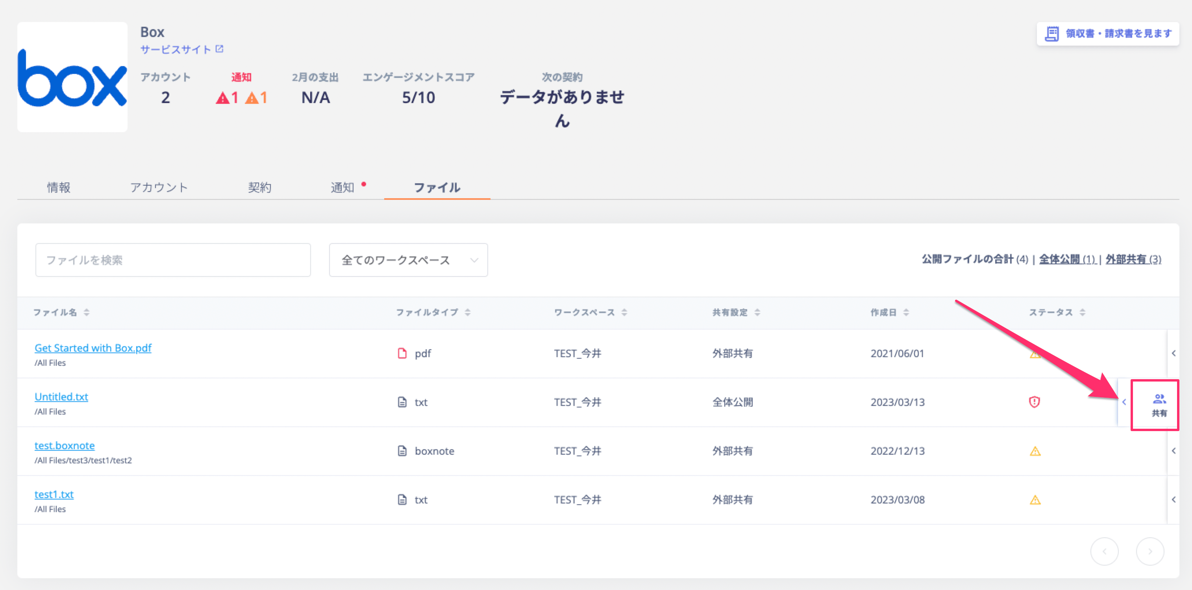Click warning status icon for test.boxnote
Screen dimensions: 1192x590
(x=1035, y=451)
